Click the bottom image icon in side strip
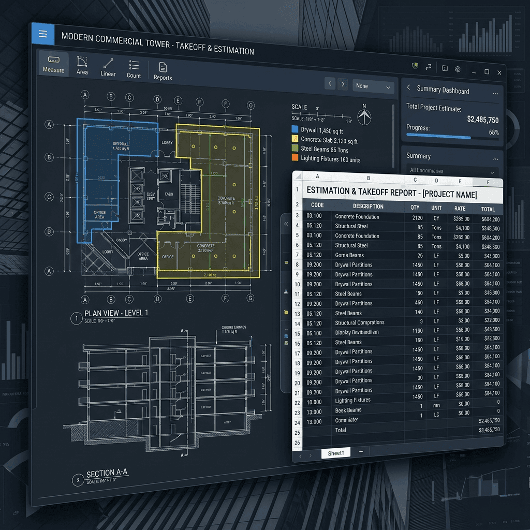The image size is (530, 530). [286, 343]
